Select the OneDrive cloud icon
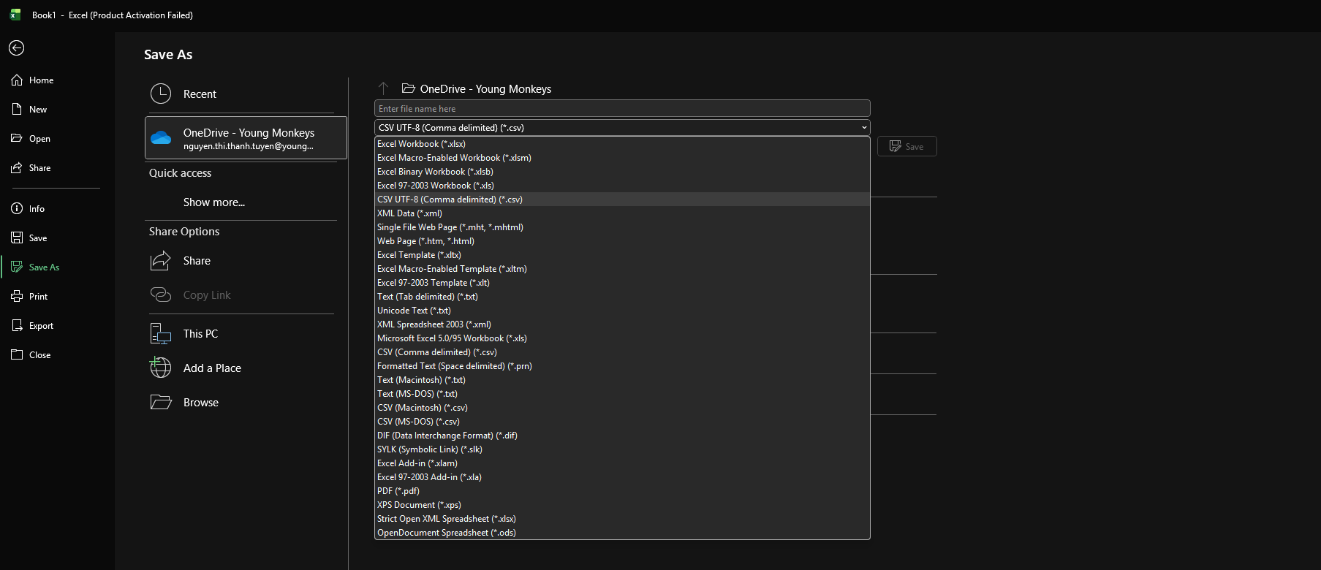 coord(161,138)
